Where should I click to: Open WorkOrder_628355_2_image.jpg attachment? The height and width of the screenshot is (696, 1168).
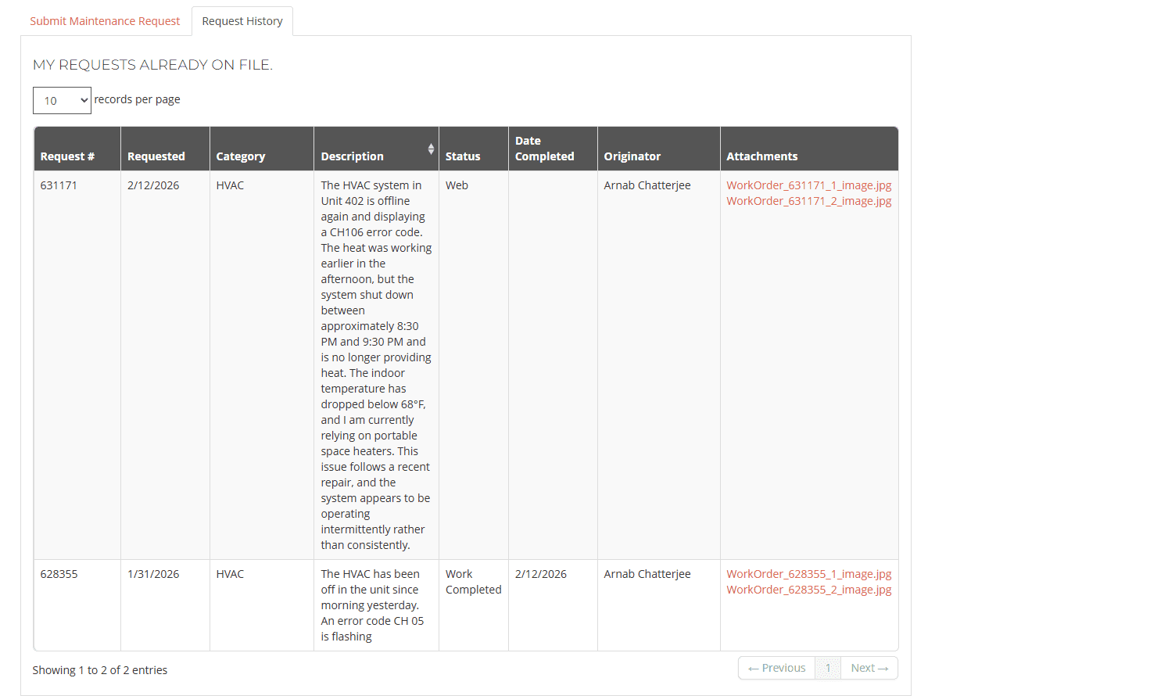point(808,590)
